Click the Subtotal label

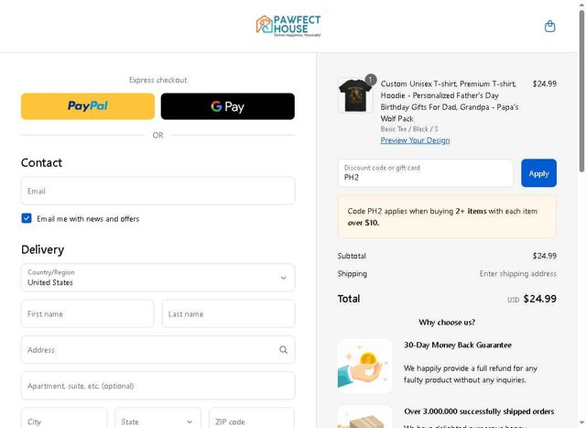point(352,256)
